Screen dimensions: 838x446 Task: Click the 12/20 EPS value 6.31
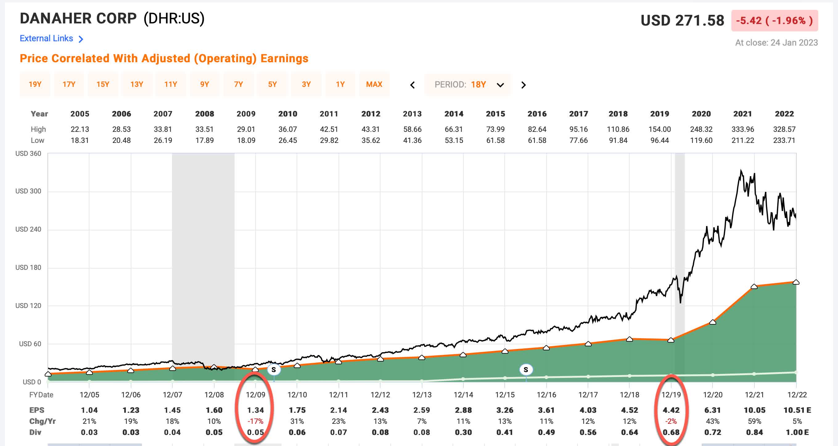click(713, 410)
